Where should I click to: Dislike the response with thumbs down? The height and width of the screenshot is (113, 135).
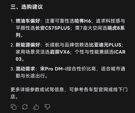[x=47, y=107]
